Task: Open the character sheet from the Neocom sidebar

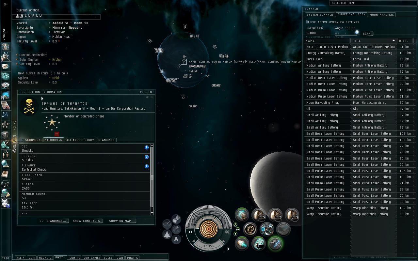Action: [x=5, y=47]
